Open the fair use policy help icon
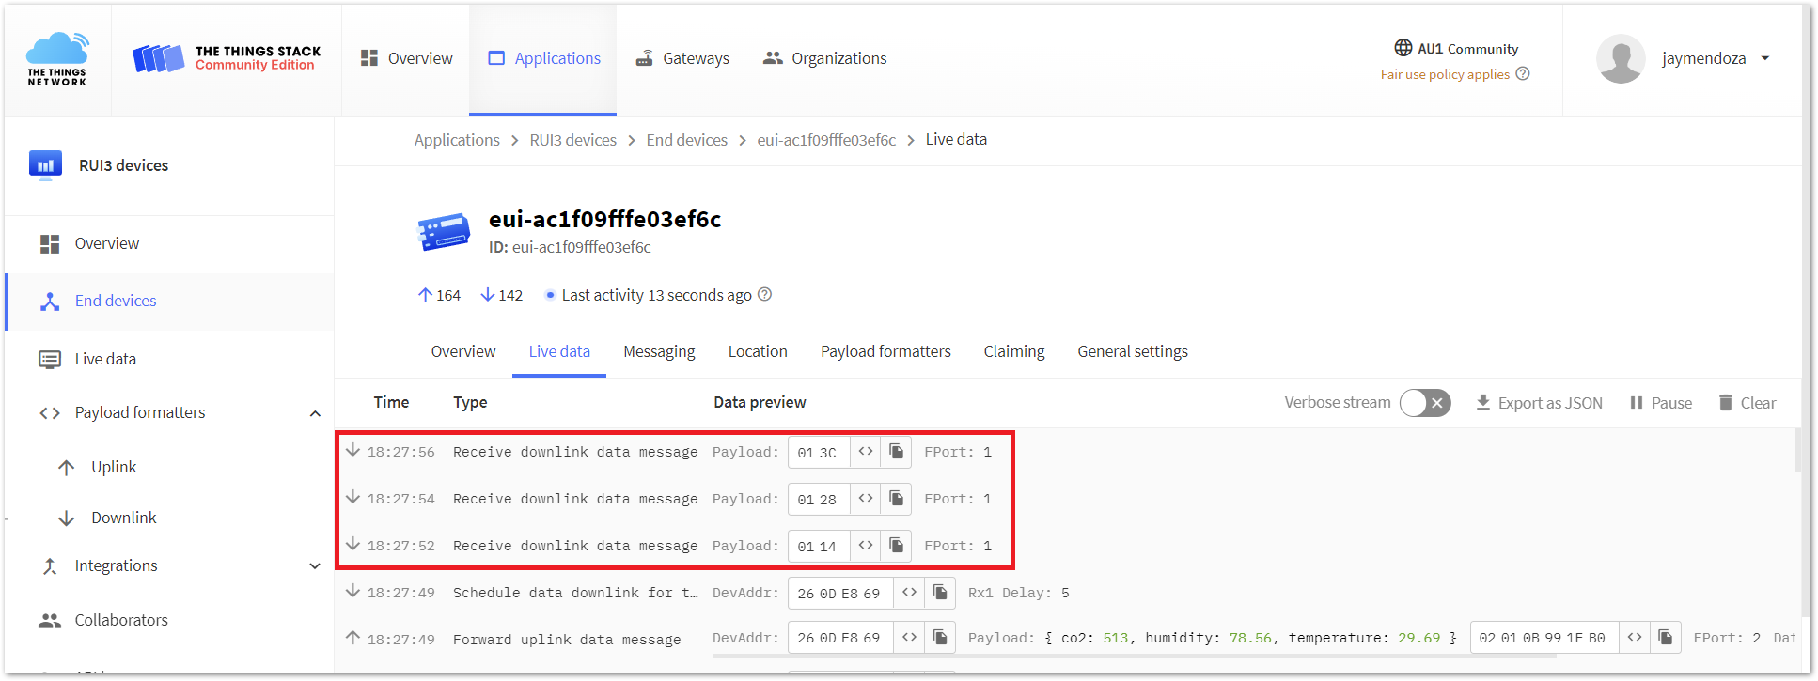Screen dimensions: 1818x681 coord(1523,74)
